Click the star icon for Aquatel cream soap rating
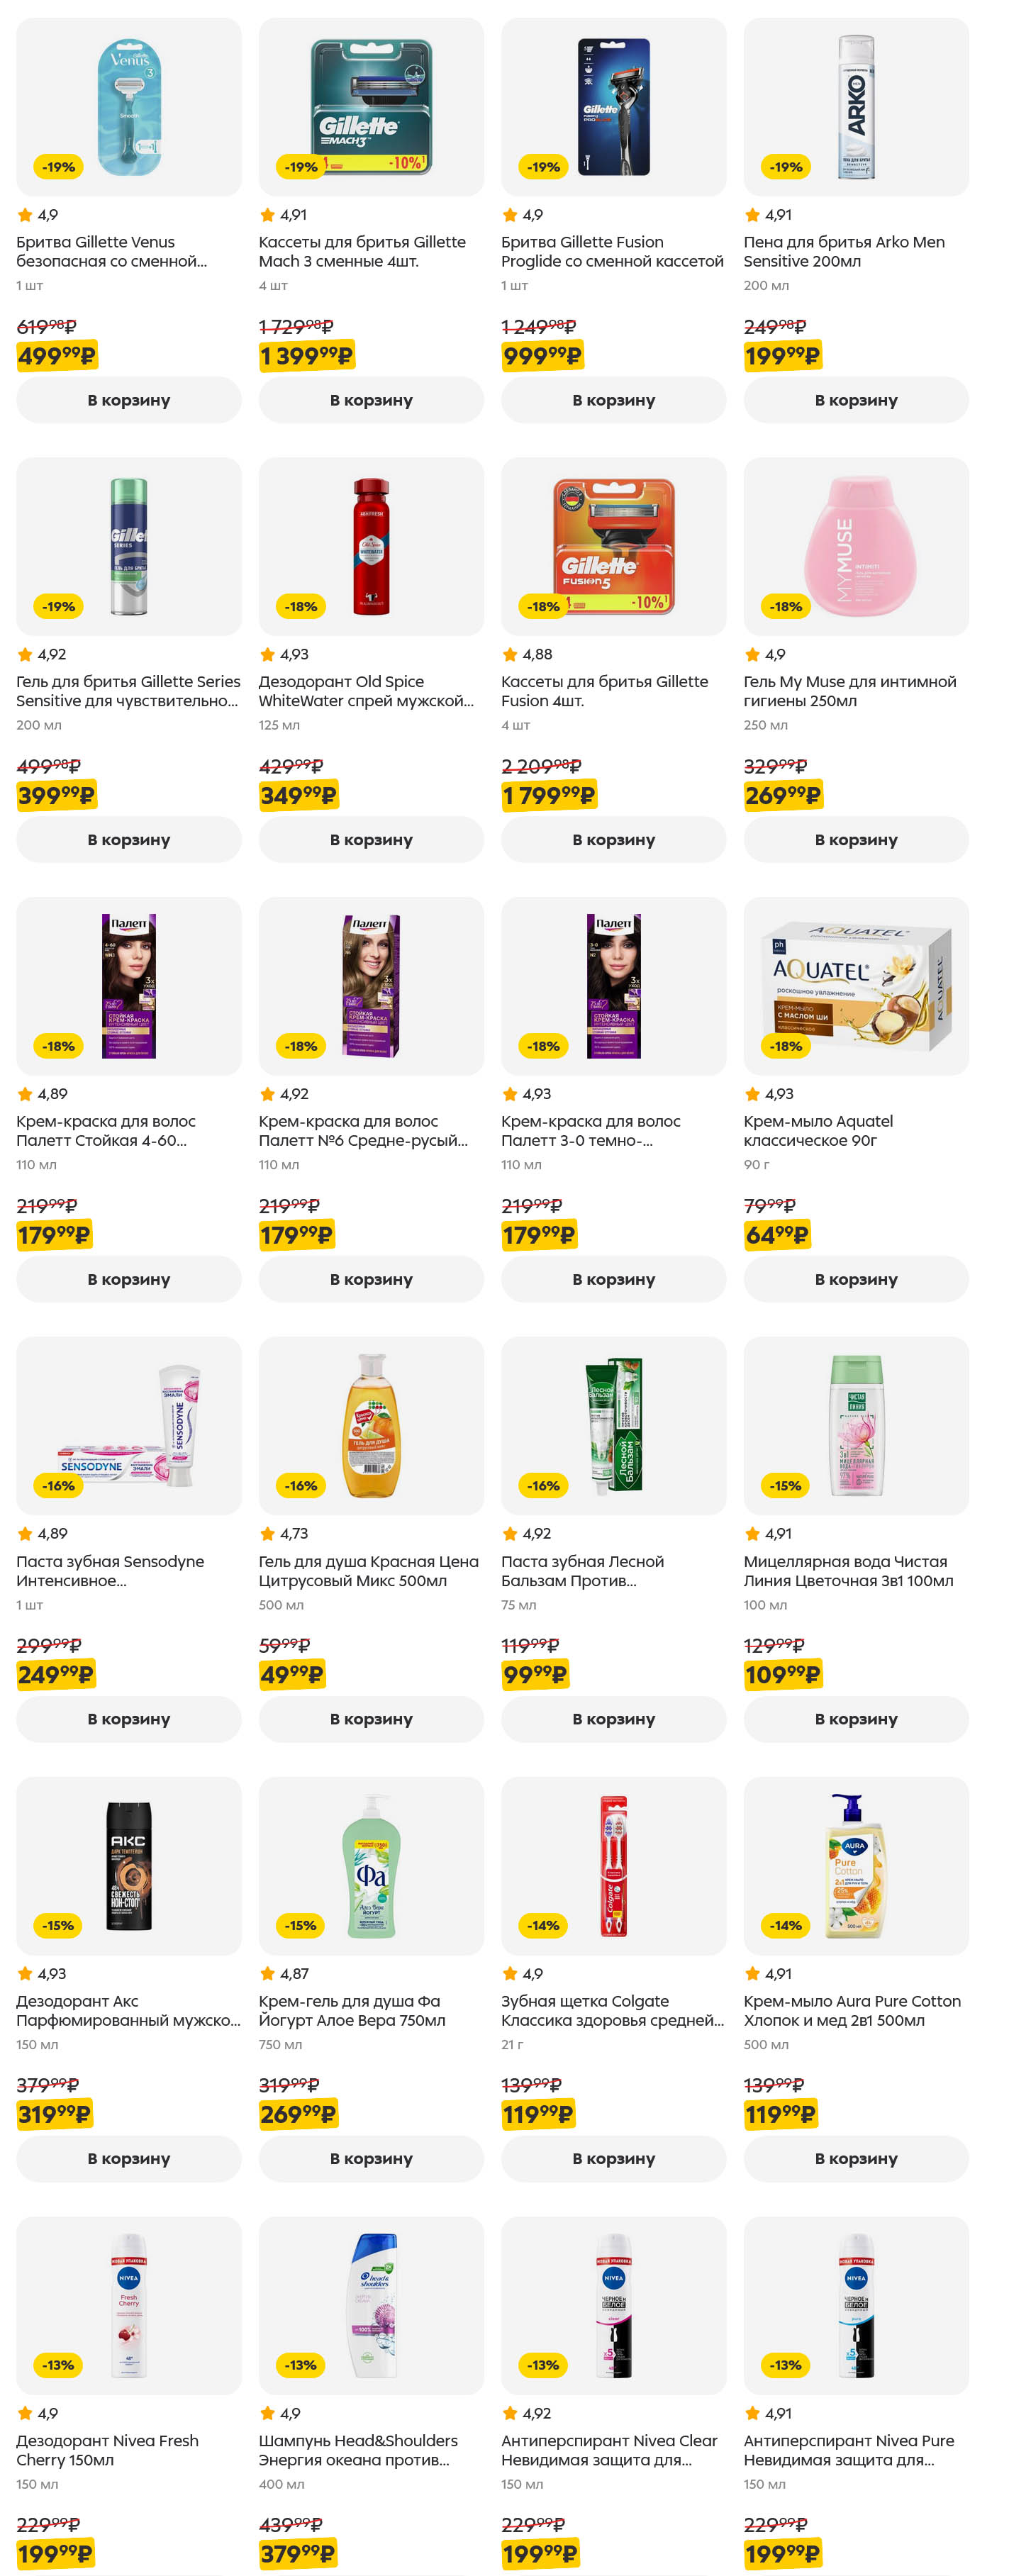This screenshot has height=2576, width=1009. tap(752, 1094)
